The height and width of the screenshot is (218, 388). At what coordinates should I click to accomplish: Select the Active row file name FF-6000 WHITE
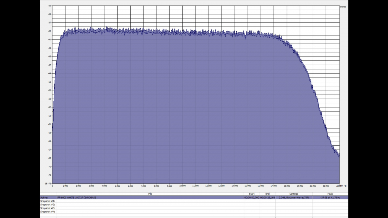(77, 197)
